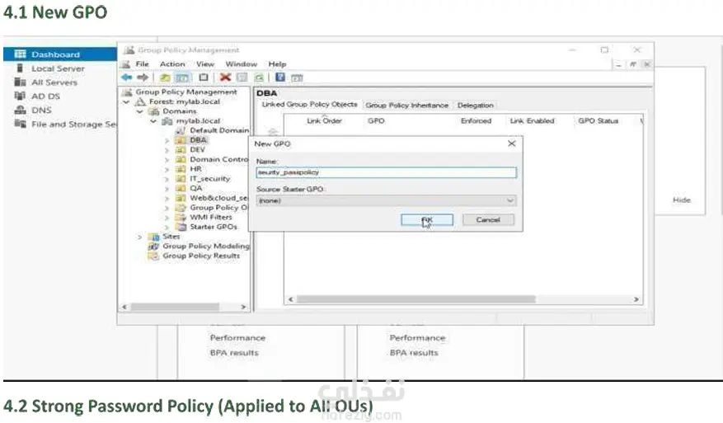This screenshot has height=423, width=723.
Task: Click the DNS icon in sidebar
Action: pyautogui.click(x=20, y=110)
